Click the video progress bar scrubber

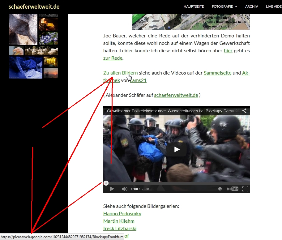click(x=106, y=183)
